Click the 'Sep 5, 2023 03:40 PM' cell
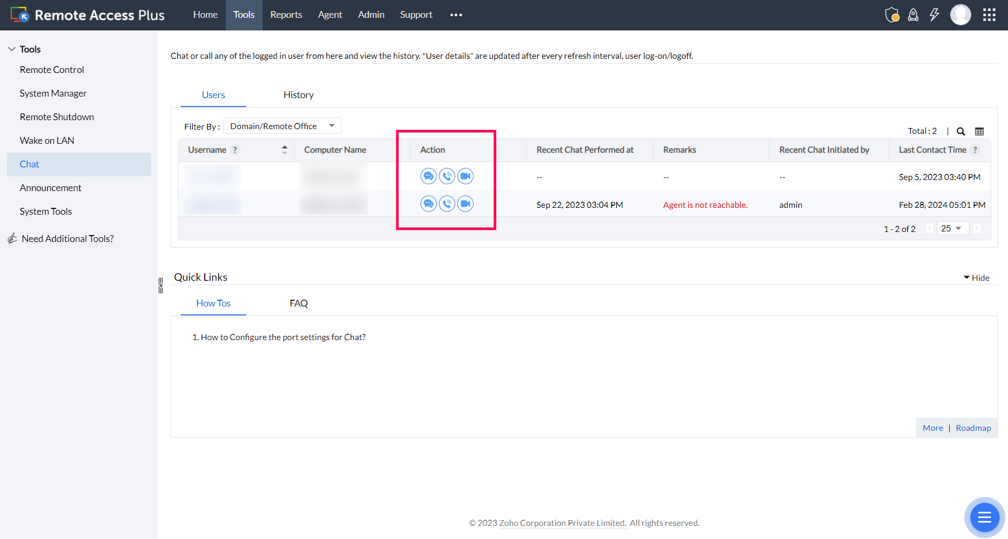 [940, 177]
